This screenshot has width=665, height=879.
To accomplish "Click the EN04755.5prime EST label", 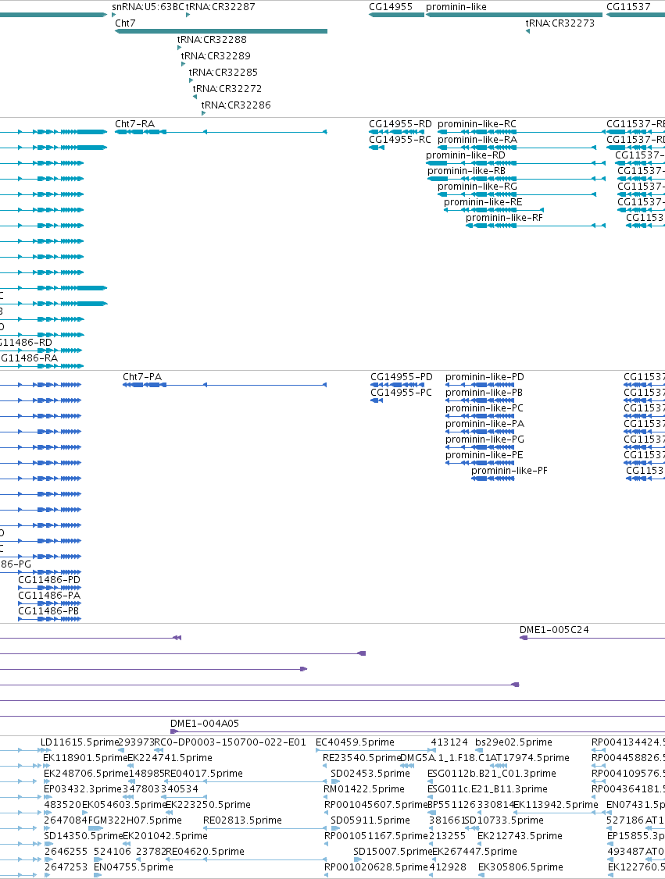I will (x=134, y=867).
